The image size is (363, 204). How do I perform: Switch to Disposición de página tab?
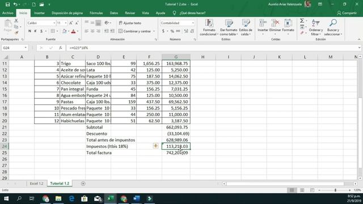[67, 13]
